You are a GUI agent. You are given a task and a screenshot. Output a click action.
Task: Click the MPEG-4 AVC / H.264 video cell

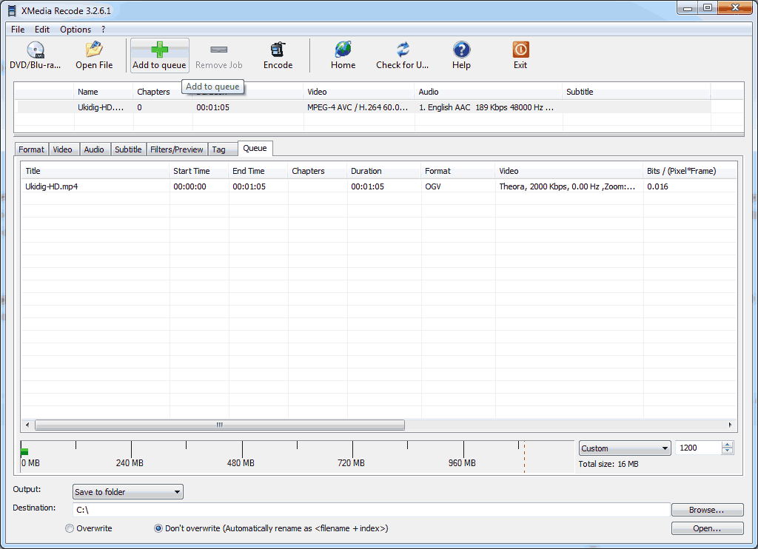[358, 107]
